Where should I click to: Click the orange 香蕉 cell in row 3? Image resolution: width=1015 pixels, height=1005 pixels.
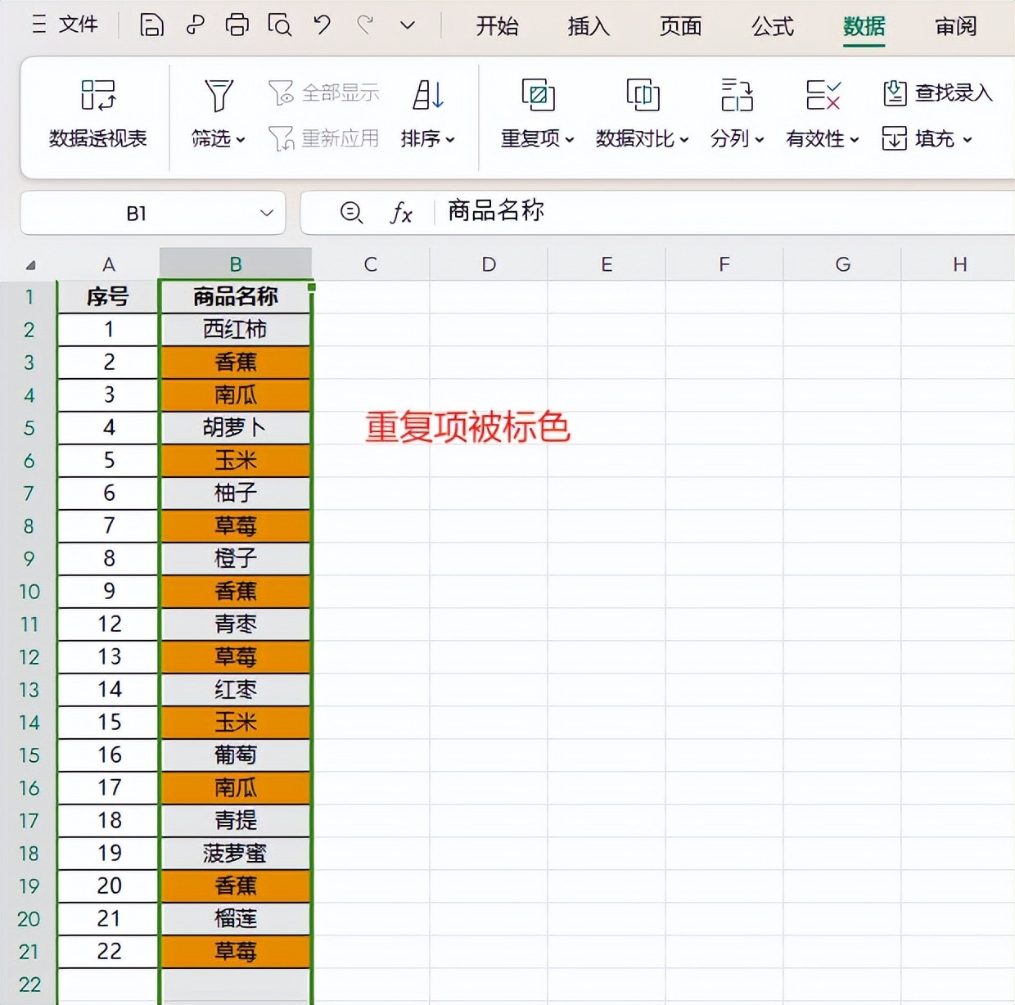236,362
